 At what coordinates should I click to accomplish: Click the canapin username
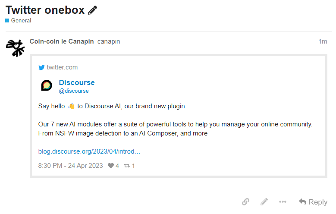[x=109, y=41]
